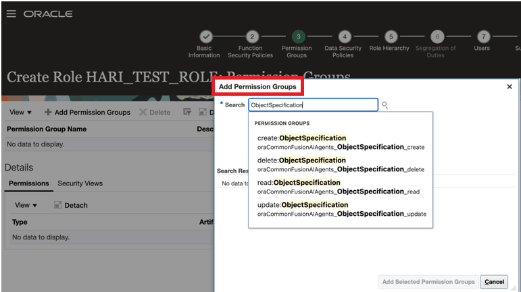Click the Data Security Policies label

[343, 52]
